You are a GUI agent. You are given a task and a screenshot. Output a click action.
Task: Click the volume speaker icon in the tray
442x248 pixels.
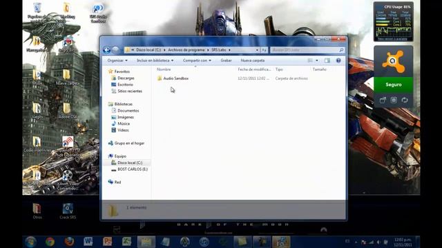pyautogui.click(x=378, y=242)
